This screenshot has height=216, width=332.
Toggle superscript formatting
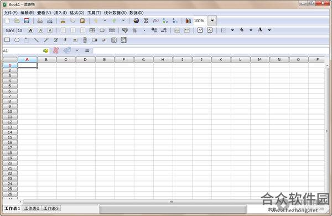pyautogui.click(x=200, y=30)
